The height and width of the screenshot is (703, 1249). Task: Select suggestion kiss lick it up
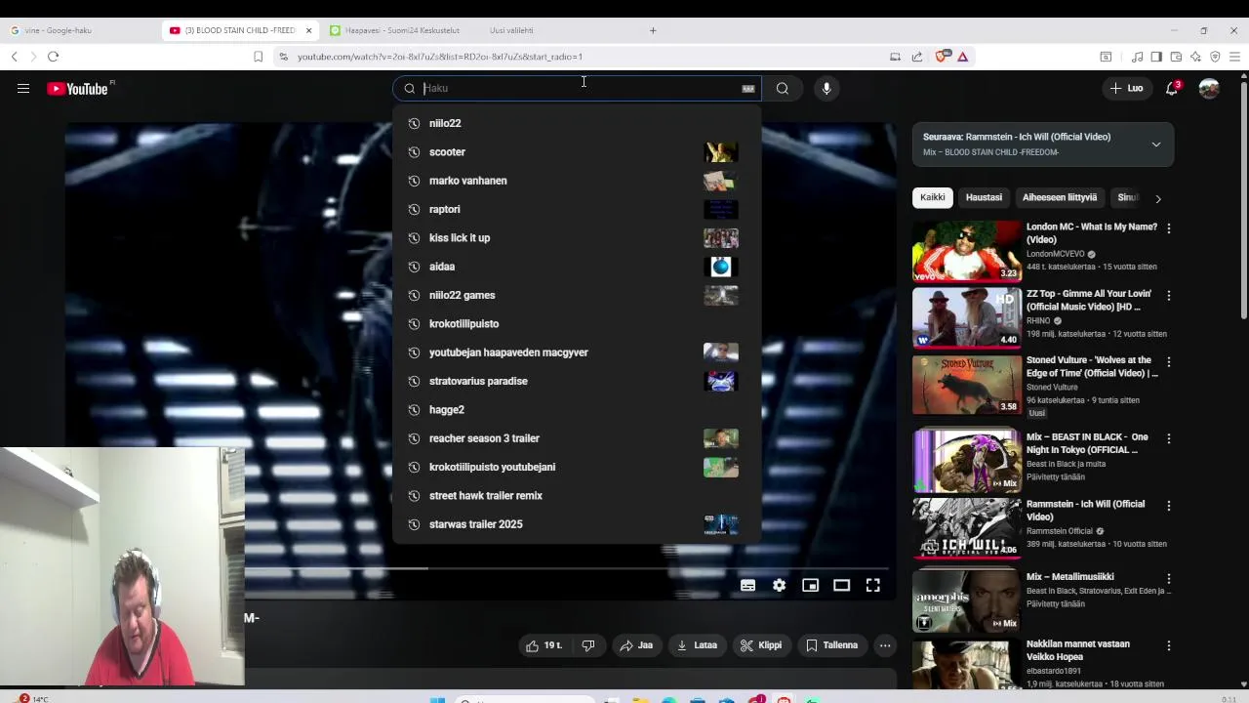577,238
